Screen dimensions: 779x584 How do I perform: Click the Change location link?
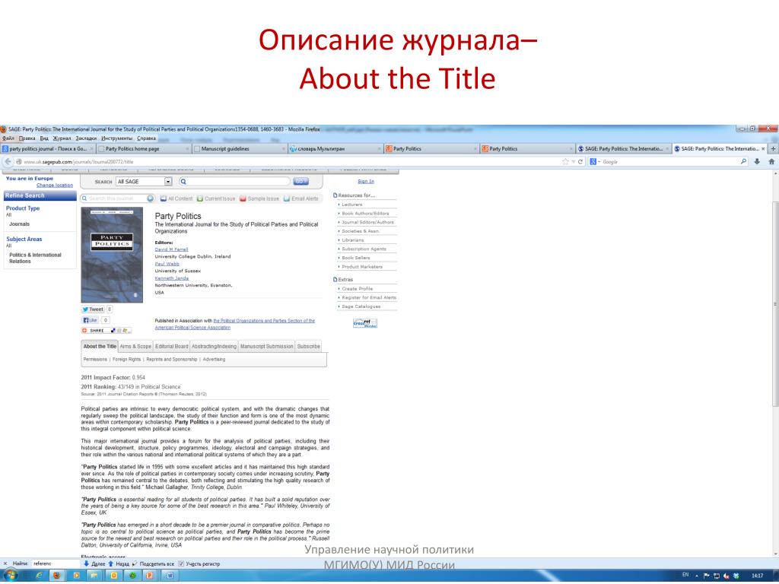coord(55,186)
